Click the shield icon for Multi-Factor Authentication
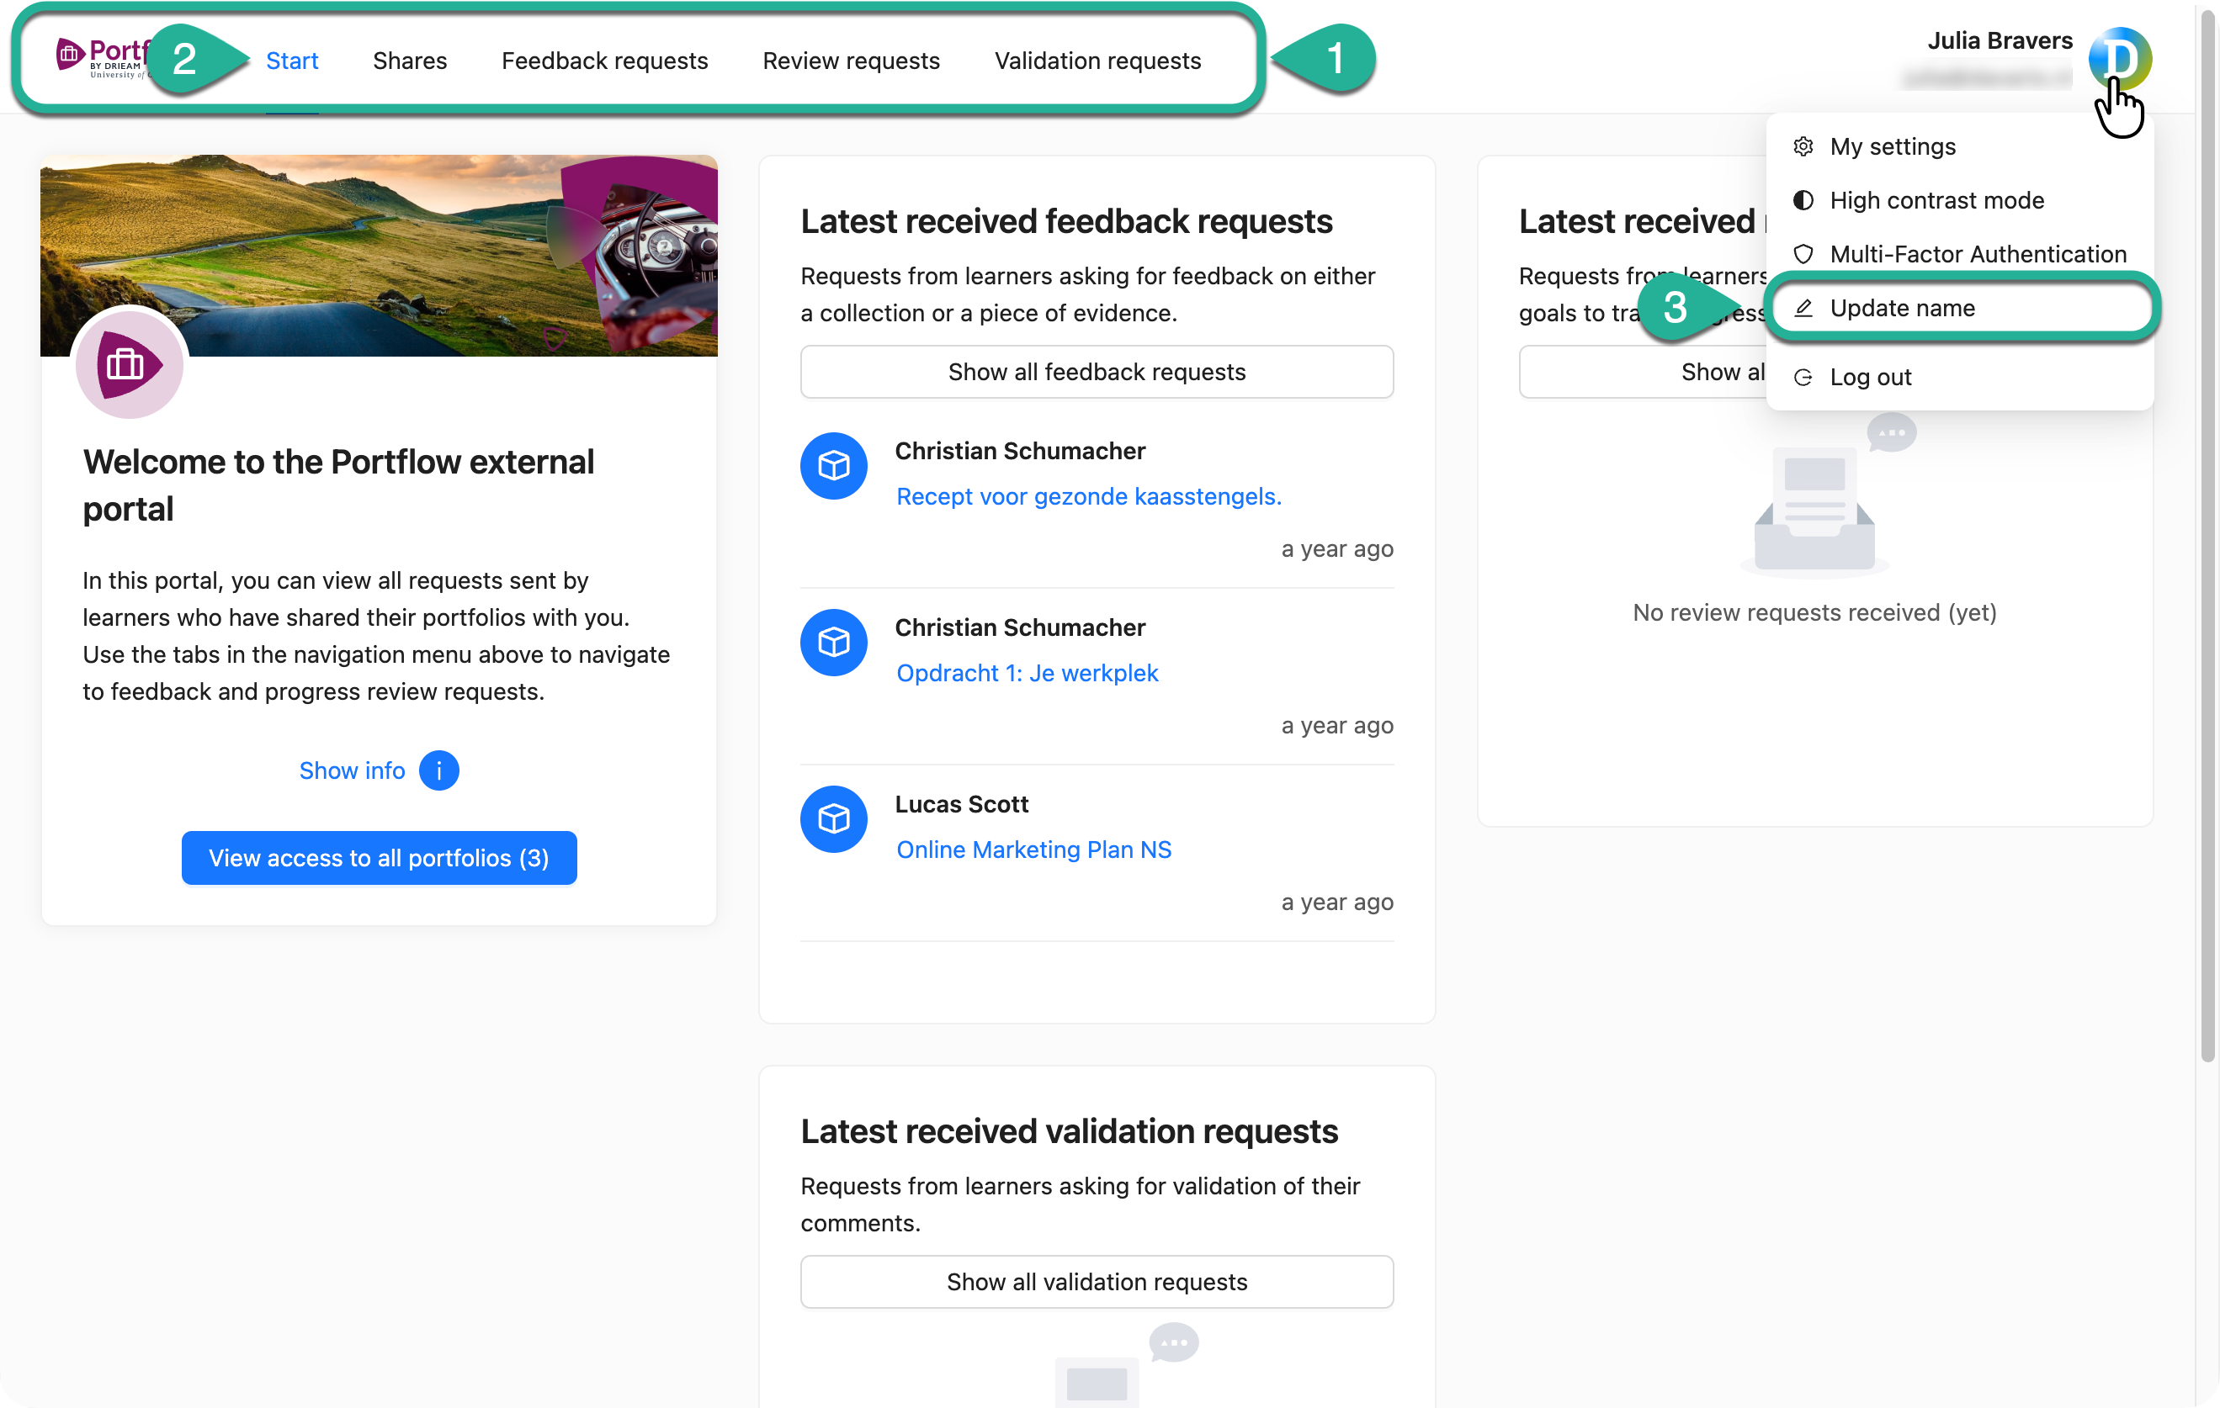Image resolution: width=2220 pixels, height=1408 pixels. click(x=1803, y=253)
